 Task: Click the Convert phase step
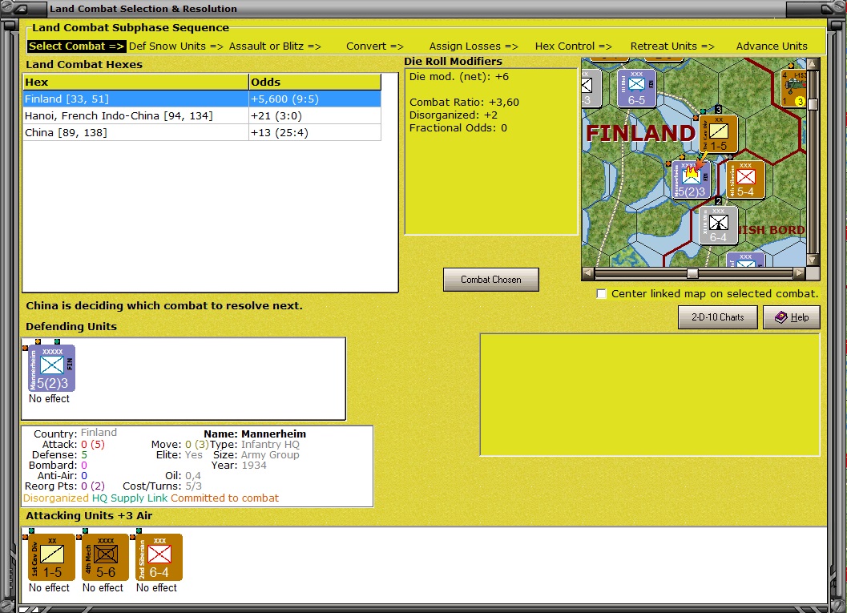pos(375,46)
